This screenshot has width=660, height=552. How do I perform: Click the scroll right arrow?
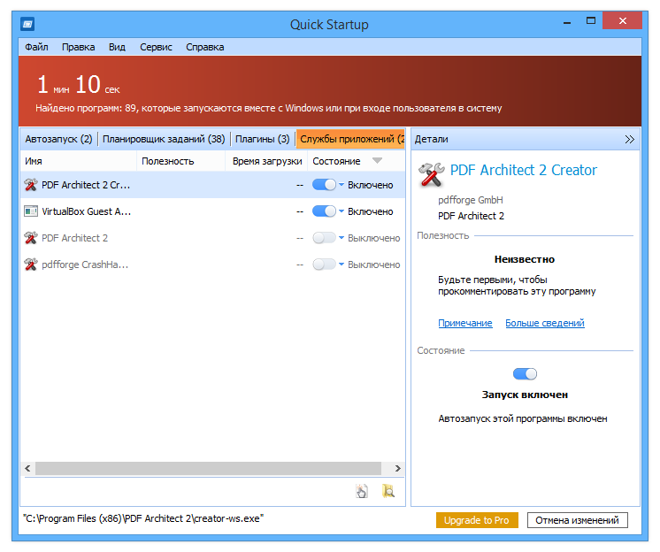tap(397, 468)
